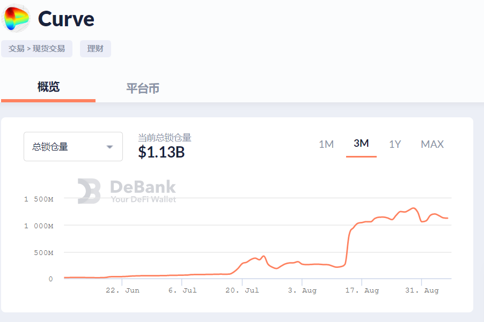Open the 理财 tag
This screenshot has height=322, width=484.
pos(96,49)
